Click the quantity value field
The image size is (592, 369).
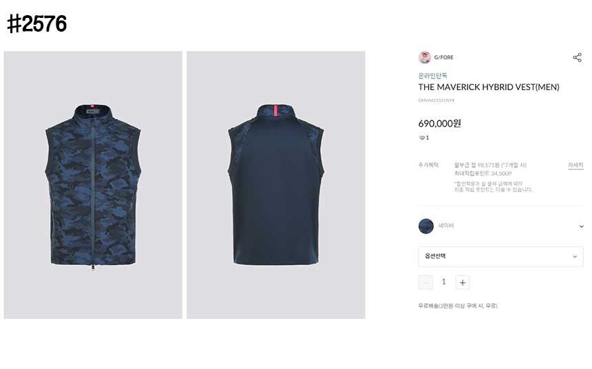[x=444, y=282]
